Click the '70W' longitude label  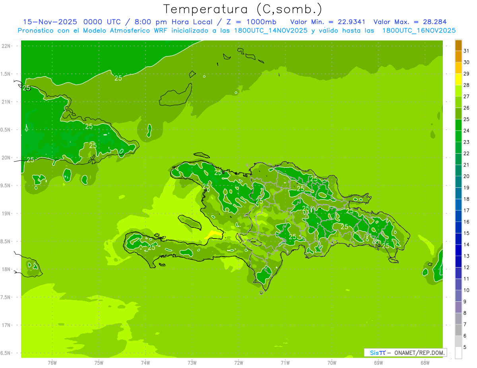tap(332, 363)
